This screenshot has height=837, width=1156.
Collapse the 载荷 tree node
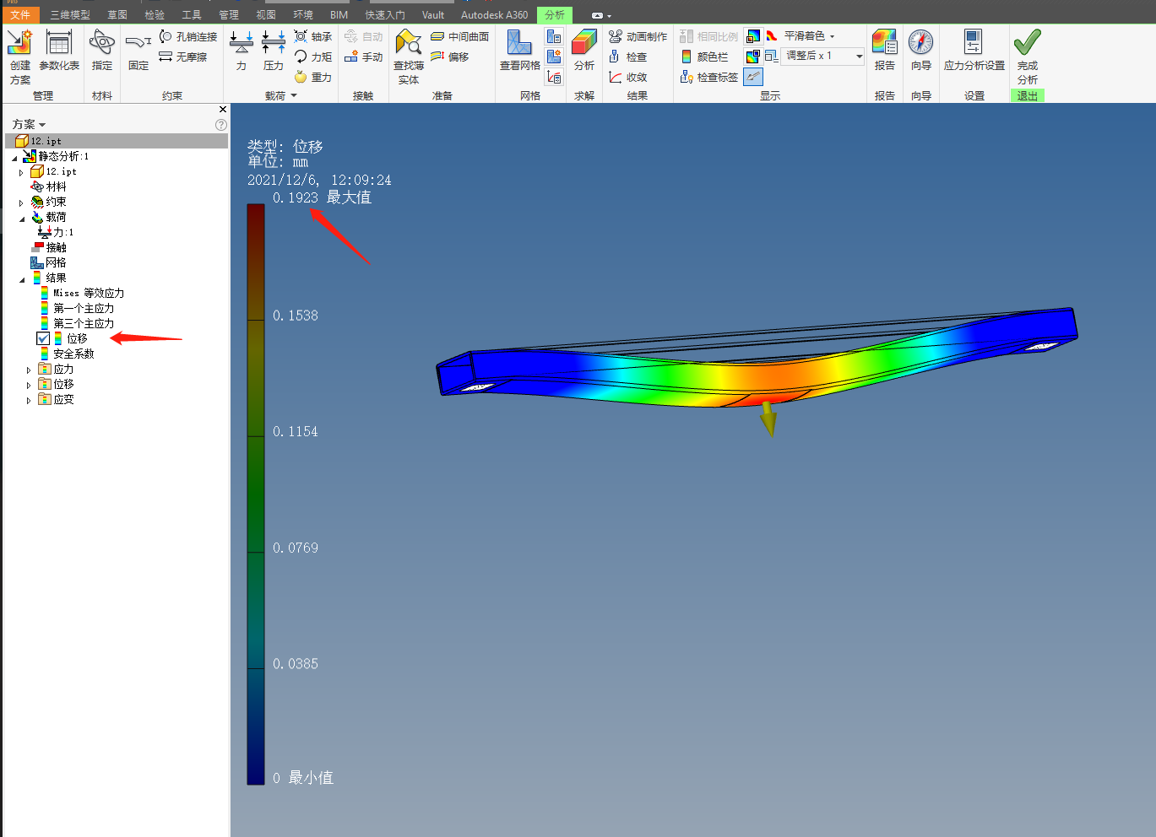tap(22, 218)
